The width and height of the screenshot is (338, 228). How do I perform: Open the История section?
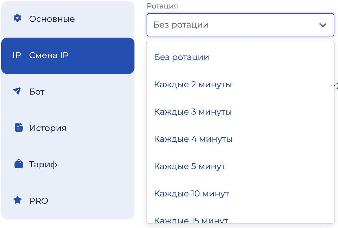[x=48, y=128]
